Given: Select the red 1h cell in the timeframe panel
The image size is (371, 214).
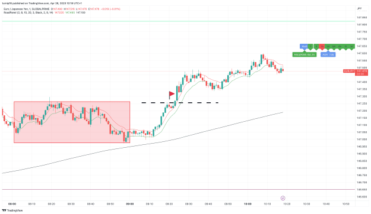Looking at the screenshot, I should click(x=322, y=47).
